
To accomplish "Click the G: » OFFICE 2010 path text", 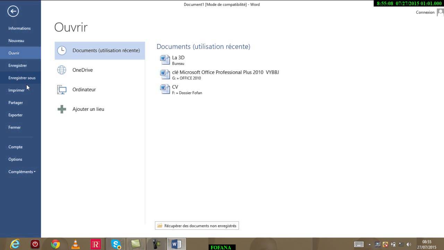I will [x=187, y=78].
